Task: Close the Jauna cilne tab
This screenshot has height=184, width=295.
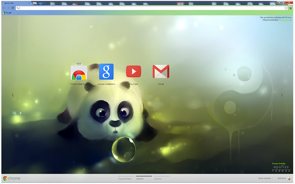Action: [29, 3]
